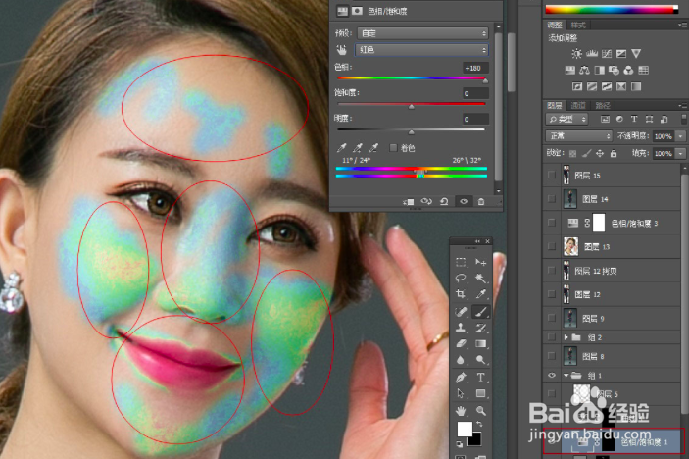This screenshot has height=459, width=689.
Task: Click the on-image adjustment hand tool
Action: (342, 50)
